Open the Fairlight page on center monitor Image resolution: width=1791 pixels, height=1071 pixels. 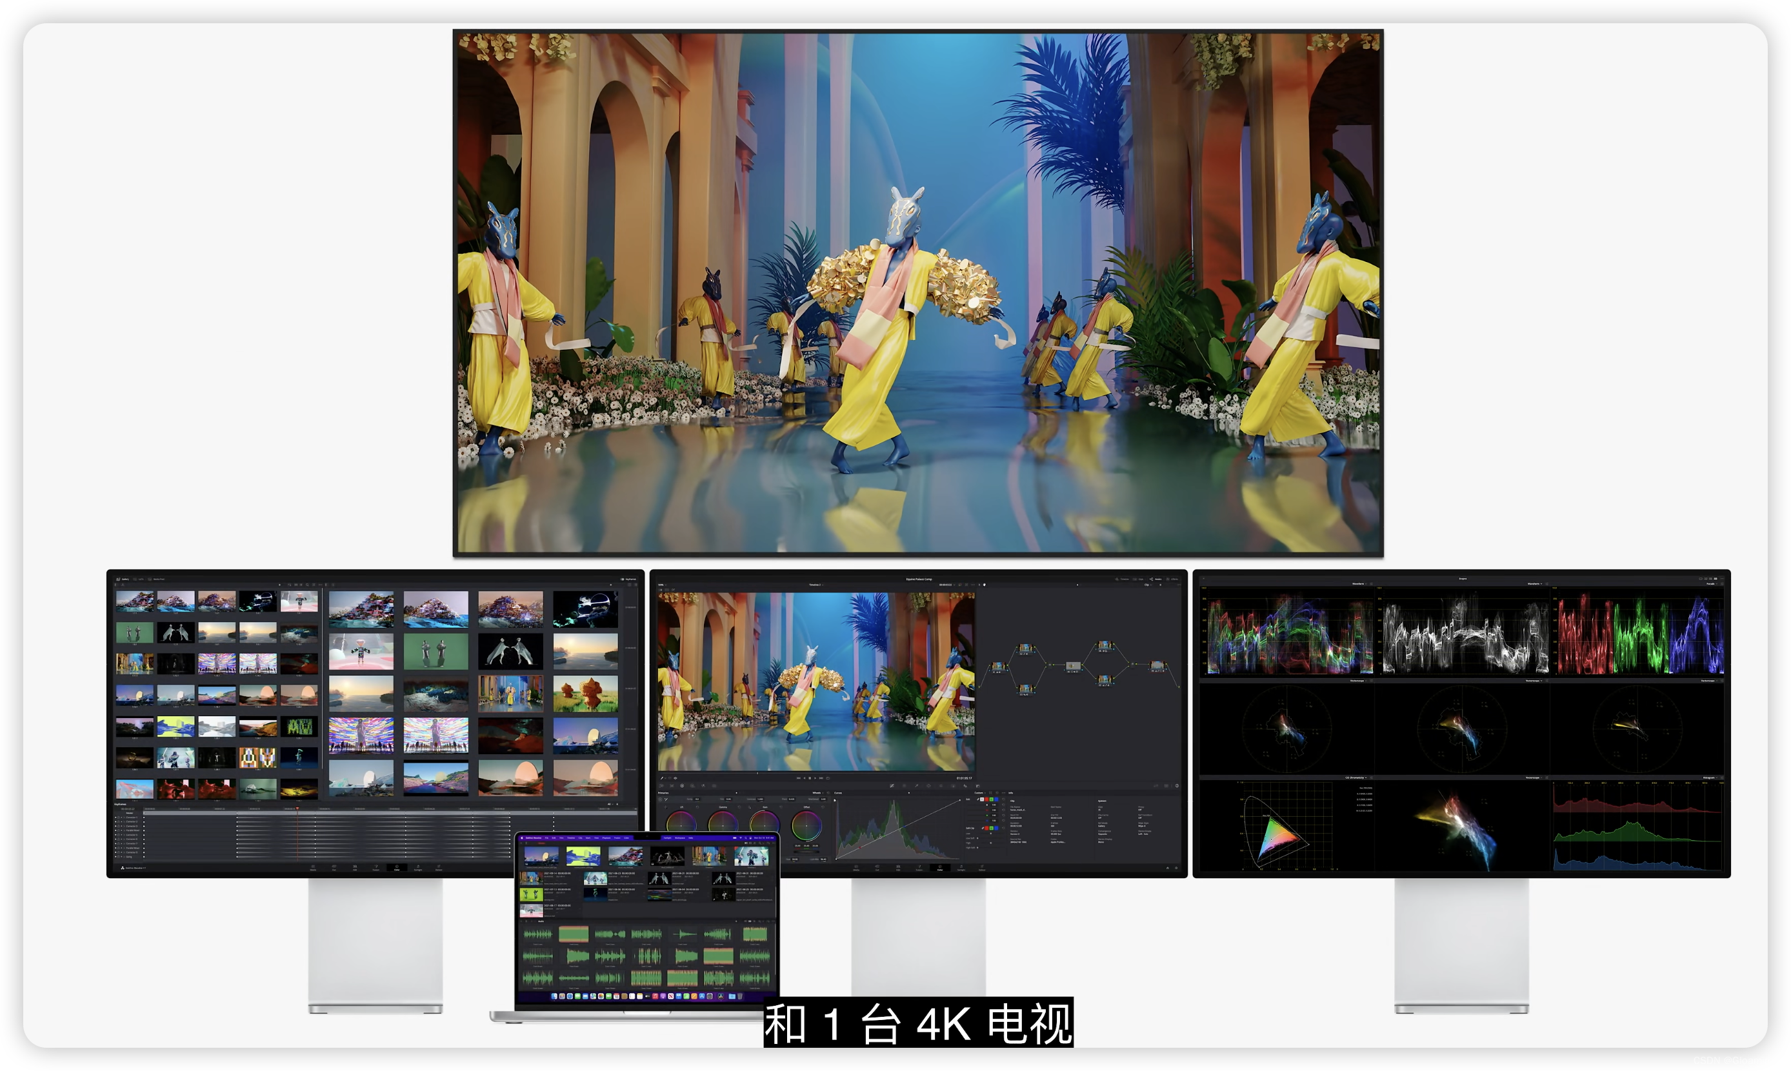point(961,868)
